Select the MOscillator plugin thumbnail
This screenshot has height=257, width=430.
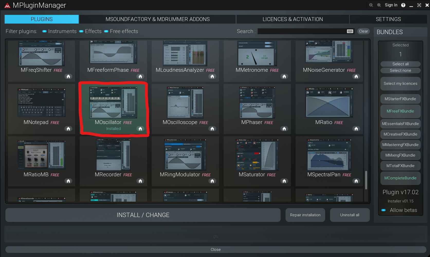pyautogui.click(x=113, y=102)
